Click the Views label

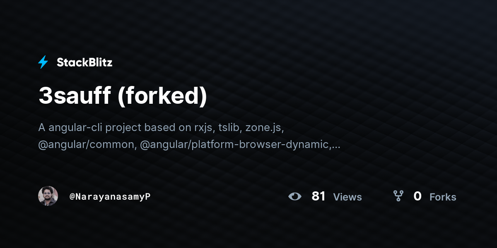[347, 197]
